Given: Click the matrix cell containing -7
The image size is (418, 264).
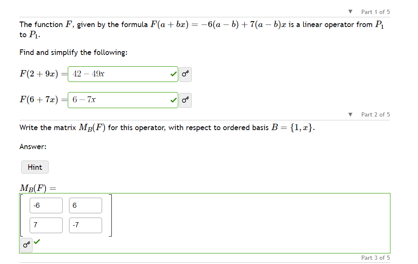Looking at the screenshot, I should point(85,225).
